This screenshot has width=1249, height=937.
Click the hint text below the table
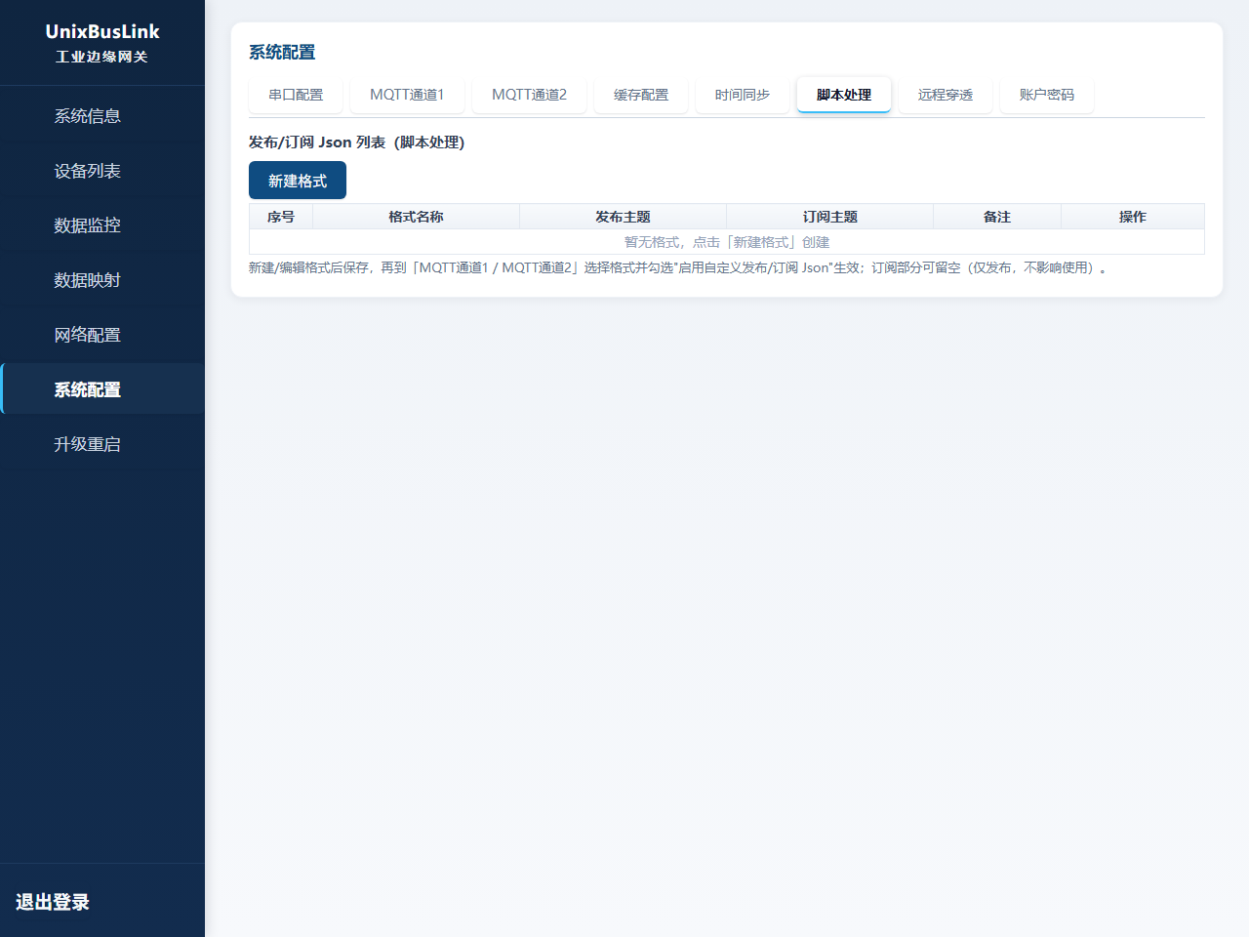click(x=677, y=267)
